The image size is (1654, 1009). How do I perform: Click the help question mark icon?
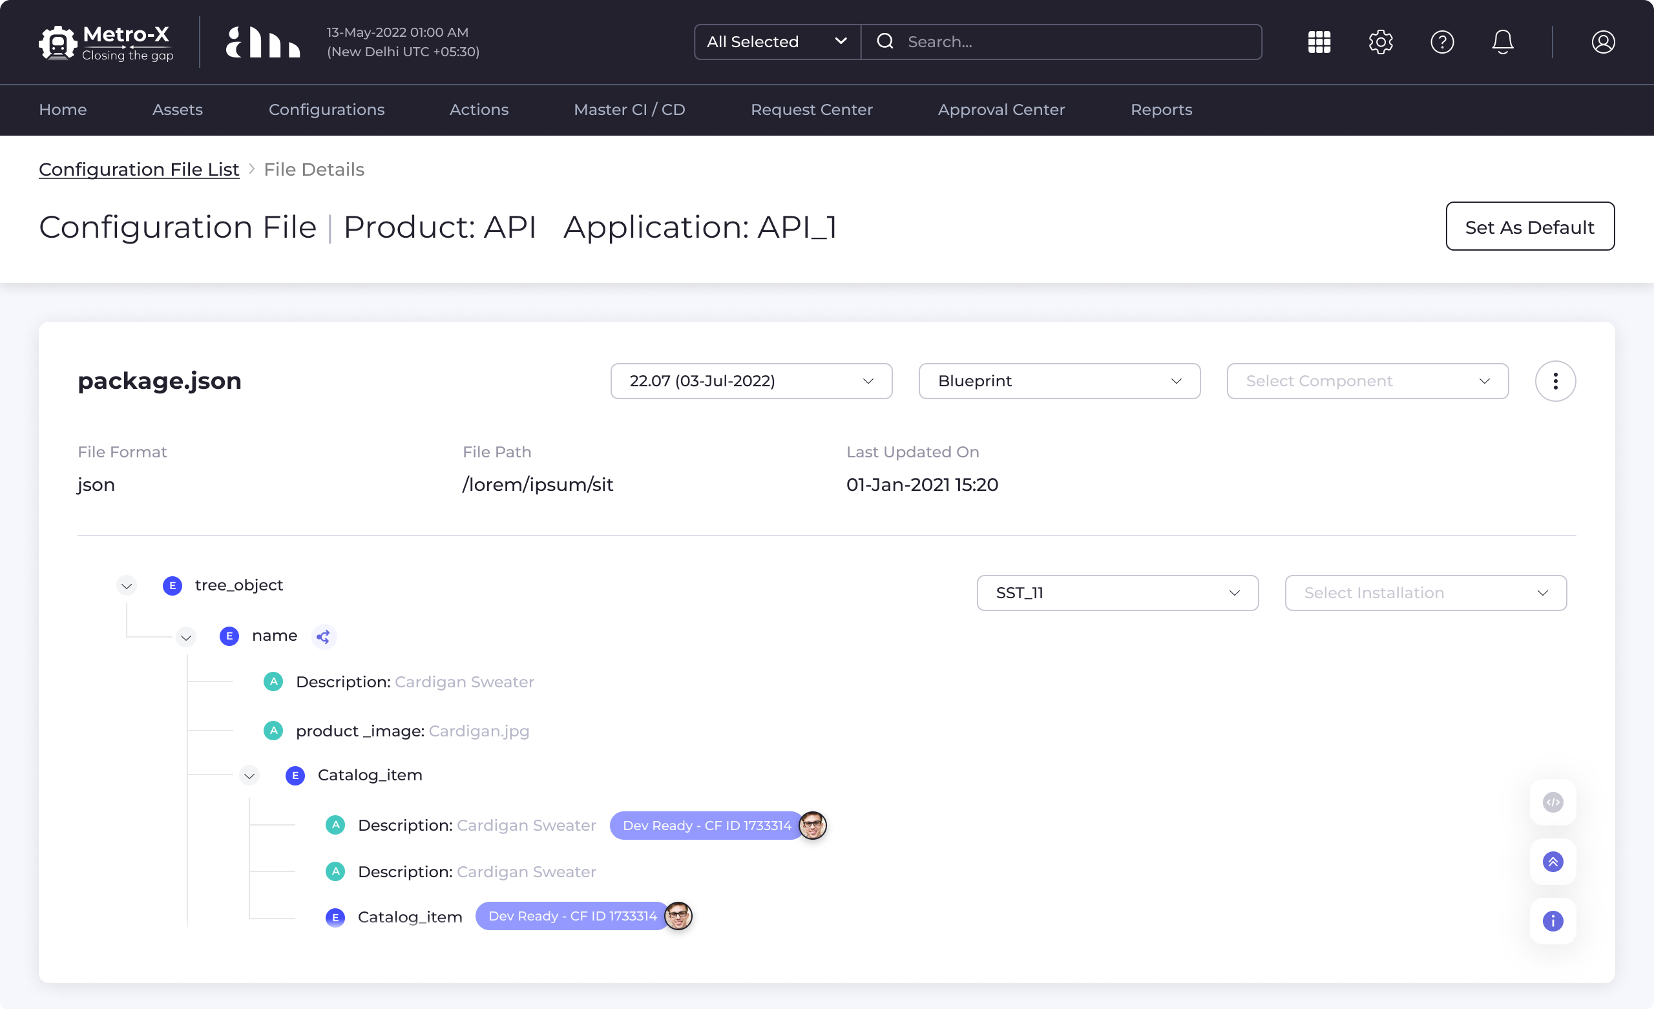pos(1441,42)
